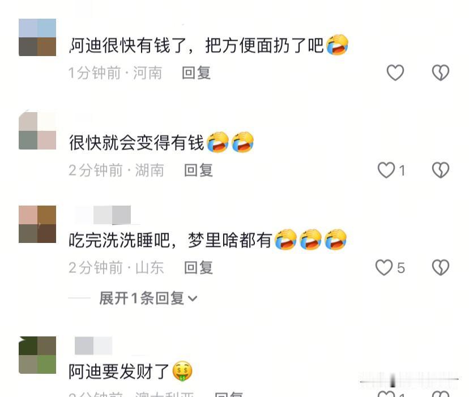Screen dimensions: 469x397
Task: Open the first commenter's avatar from Henan
Action: (x=37, y=37)
